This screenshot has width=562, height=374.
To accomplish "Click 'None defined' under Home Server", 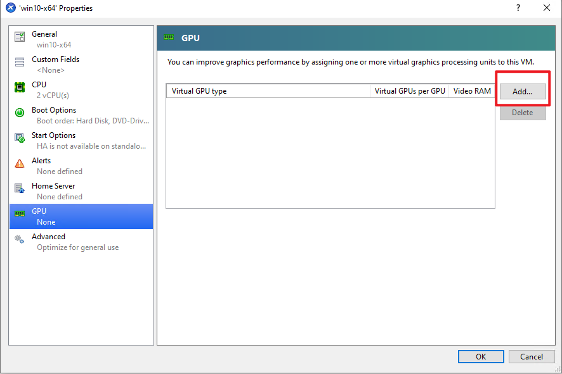I will pos(60,197).
